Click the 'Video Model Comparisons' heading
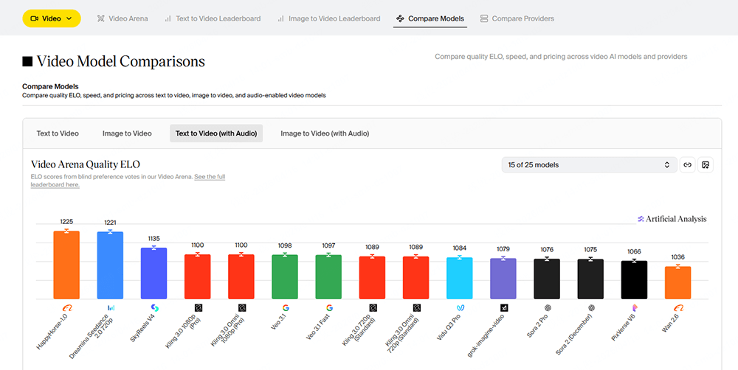The height and width of the screenshot is (370, 738). tap(121, 62)
